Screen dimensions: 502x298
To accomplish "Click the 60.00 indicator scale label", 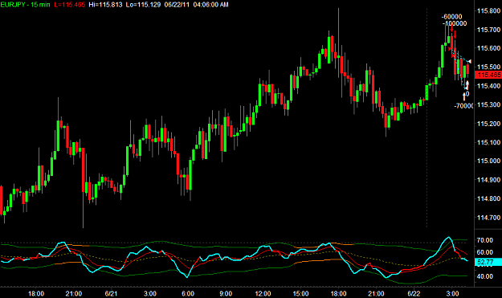I will click(485, 252).
